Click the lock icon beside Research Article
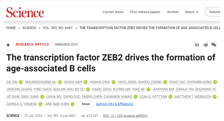This screenshot has width=224, height=121. pos(8,45)
